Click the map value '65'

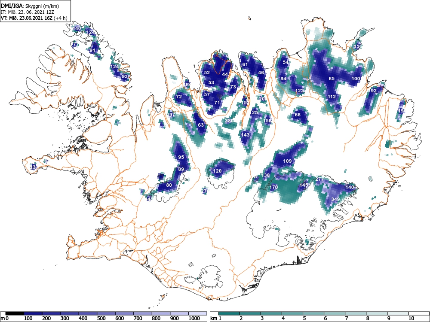tap(332, 79)
